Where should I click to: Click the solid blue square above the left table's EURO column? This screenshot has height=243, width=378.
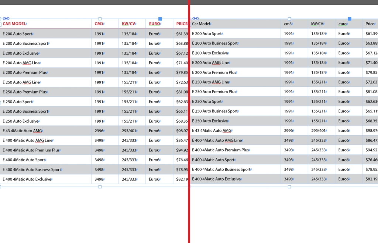(160, 18)
